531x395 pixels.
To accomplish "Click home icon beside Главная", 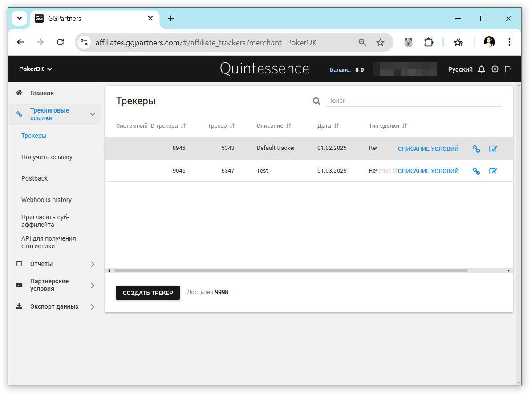I will point(19,93).
